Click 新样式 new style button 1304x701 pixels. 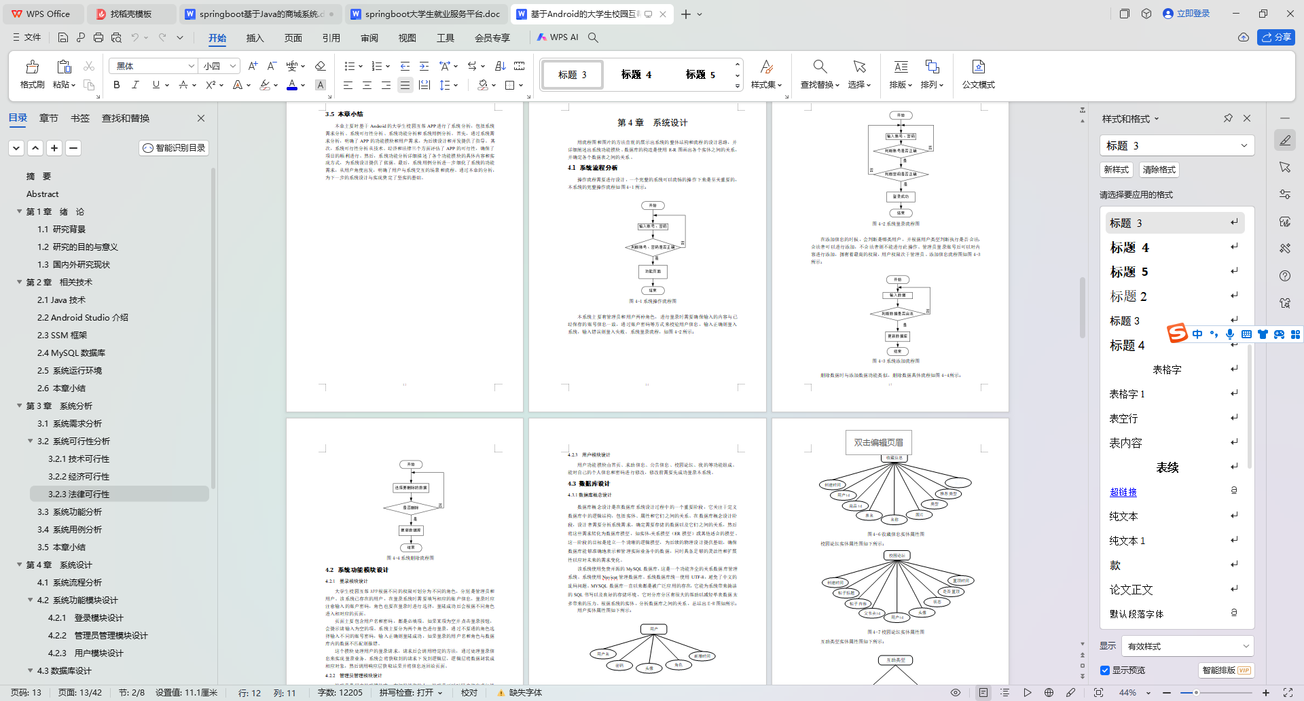pos(1117,170)
